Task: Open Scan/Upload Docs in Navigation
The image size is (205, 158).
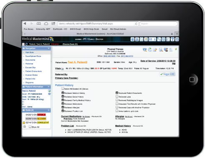Action: click(33, 56)
